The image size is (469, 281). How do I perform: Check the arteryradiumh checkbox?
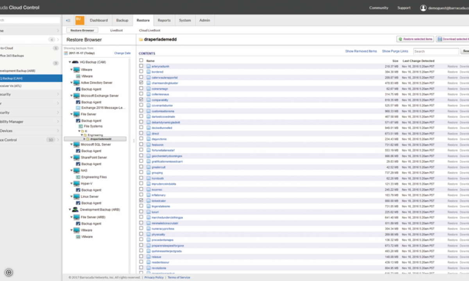pos(141,66)
